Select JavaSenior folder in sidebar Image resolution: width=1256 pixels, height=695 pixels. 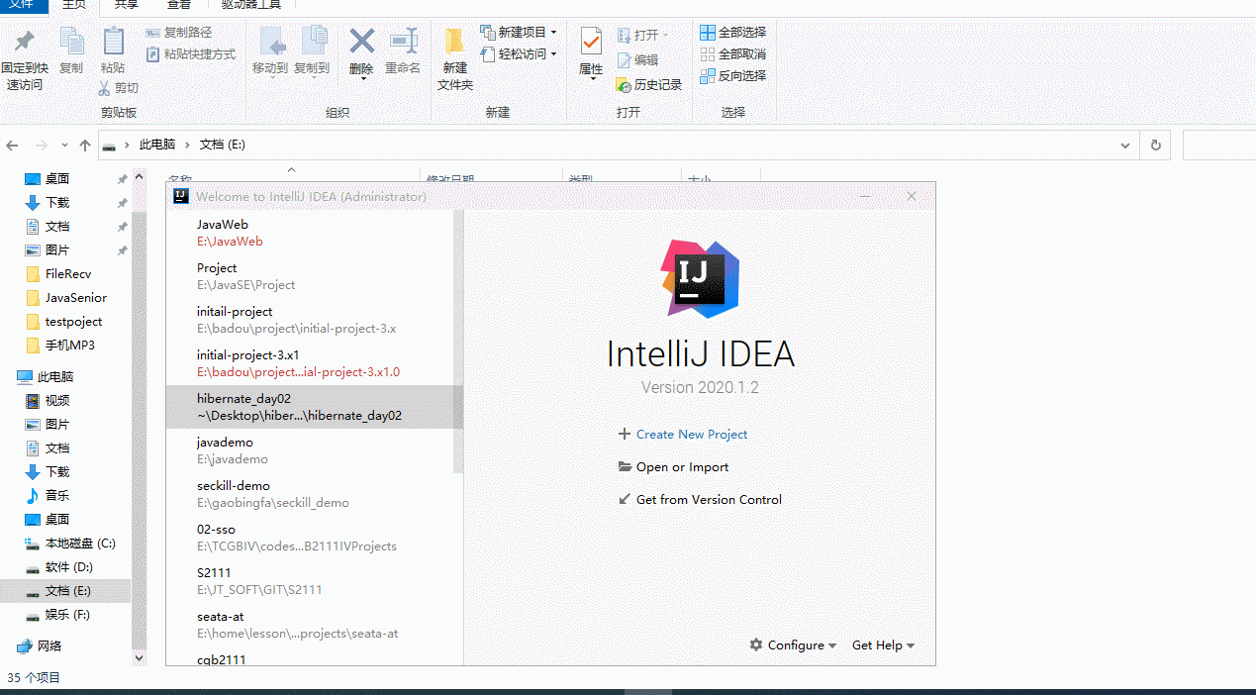[75, 298]
